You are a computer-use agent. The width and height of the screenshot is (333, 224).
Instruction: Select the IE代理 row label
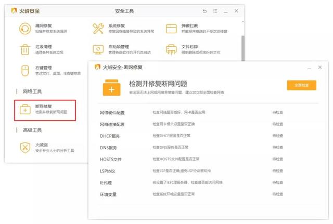point(106,182)
